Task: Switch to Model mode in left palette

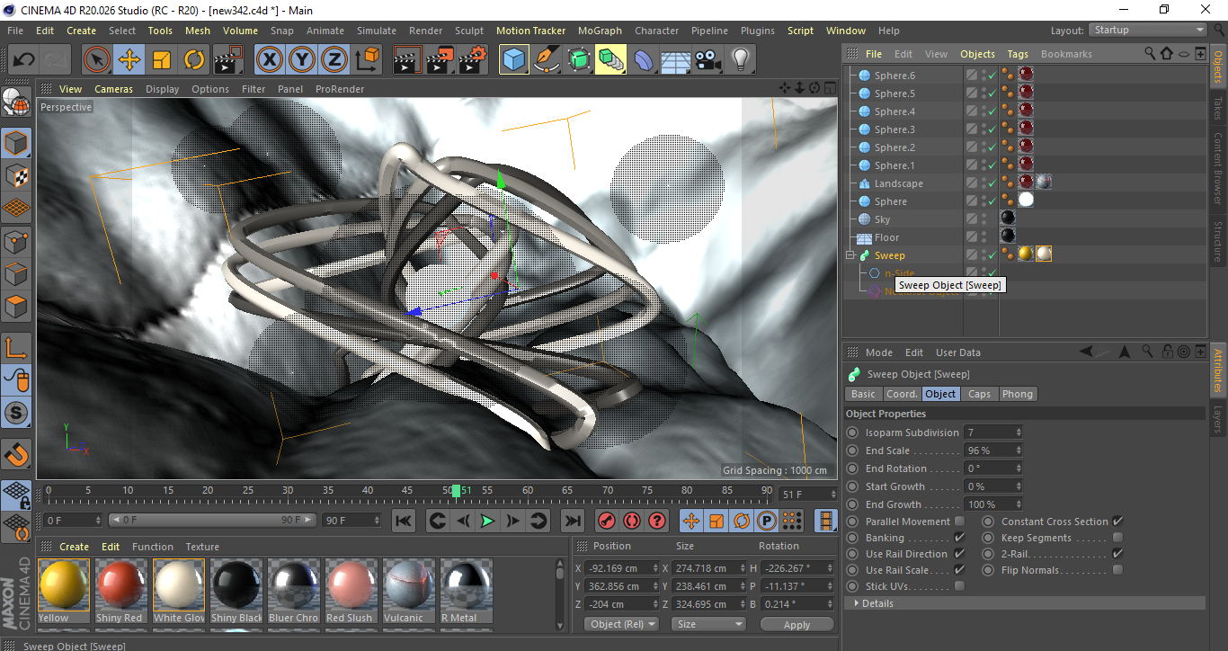Action: (17, 143)
